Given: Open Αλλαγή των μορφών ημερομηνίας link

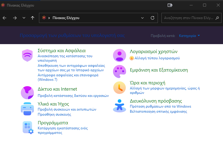Looking at the screenshot, I should pyautogui.click(x=165, y=90).
